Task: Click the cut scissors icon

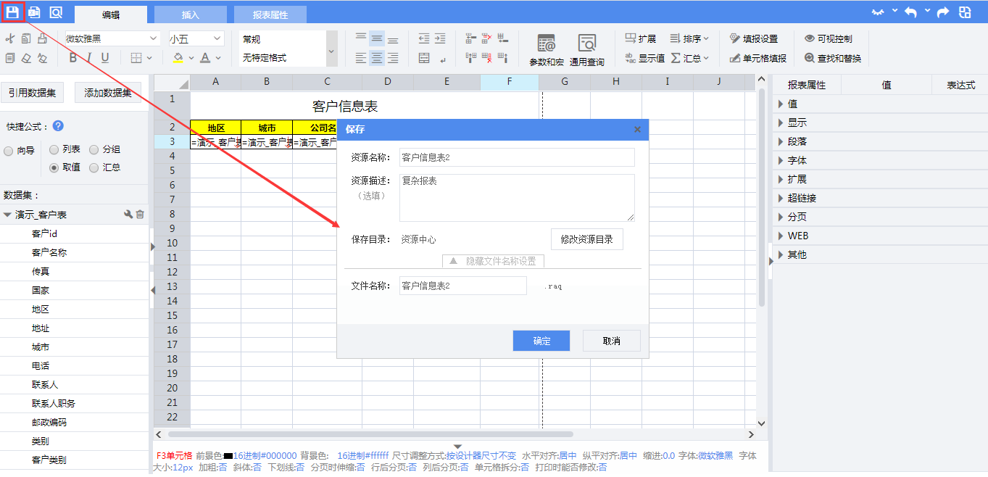Action: pyautogui.click(x=10, y=38)
